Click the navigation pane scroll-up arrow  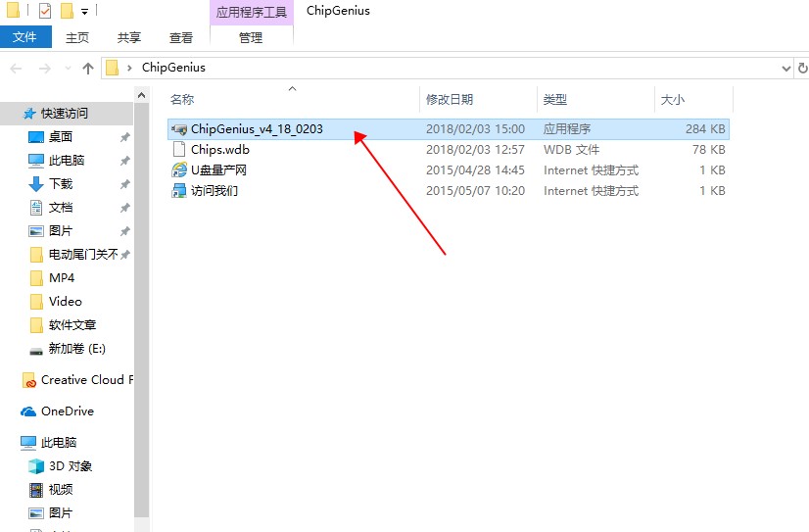[x=141, y=95]
